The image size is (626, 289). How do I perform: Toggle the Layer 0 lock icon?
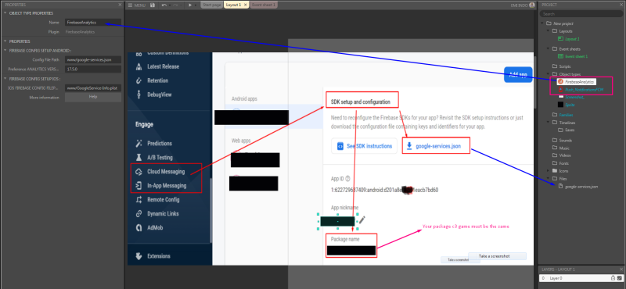click(x=613, y=278)
